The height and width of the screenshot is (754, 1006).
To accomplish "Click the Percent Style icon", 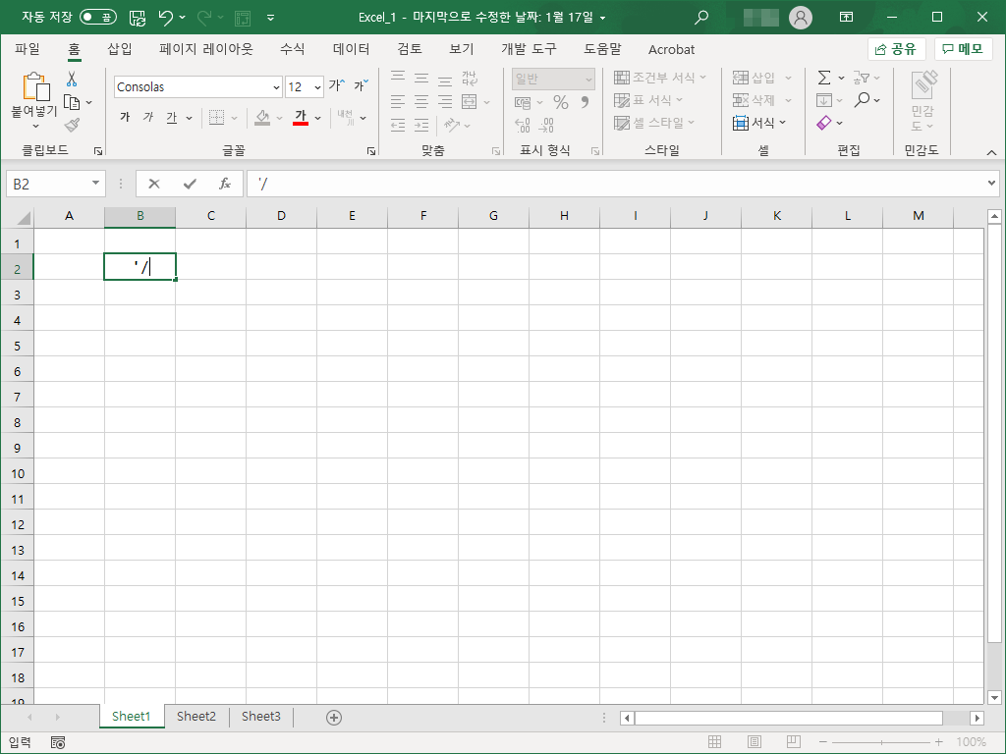I will (561, 102).
